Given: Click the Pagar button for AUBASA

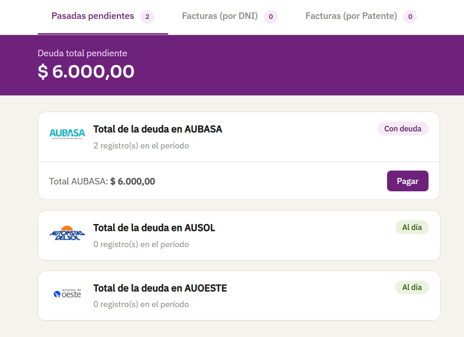Looking at the screenshot, I should point(407,181).
